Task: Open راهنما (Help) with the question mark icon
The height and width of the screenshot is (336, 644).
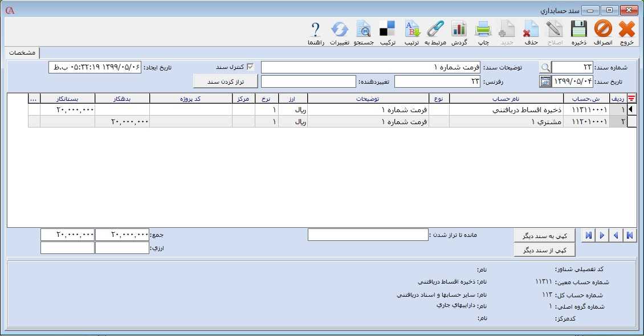Action: tap(314, 28)
